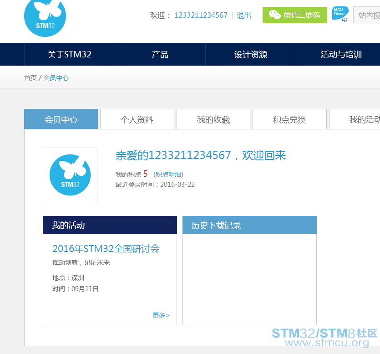Switch to 我的活动 tab
The height and width of the screenshot is (354, 380).
tap(355, 119)
